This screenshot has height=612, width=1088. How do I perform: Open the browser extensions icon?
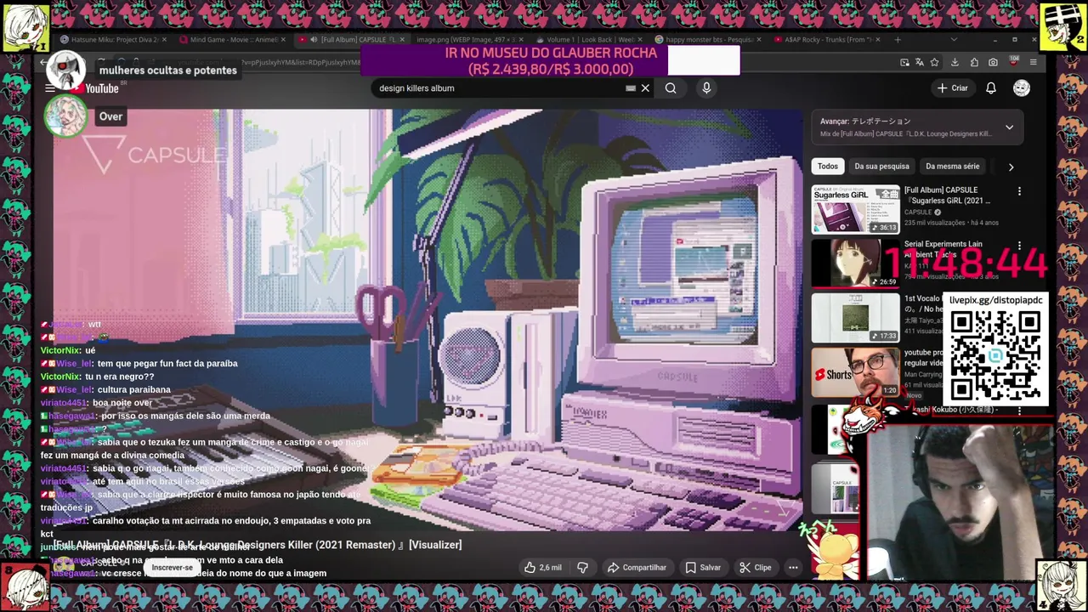point(974,62)
